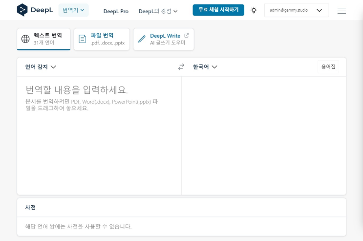Open the admin@gemmy.studio account dropdown
363x241 pixels.
(x=297, y=10)
